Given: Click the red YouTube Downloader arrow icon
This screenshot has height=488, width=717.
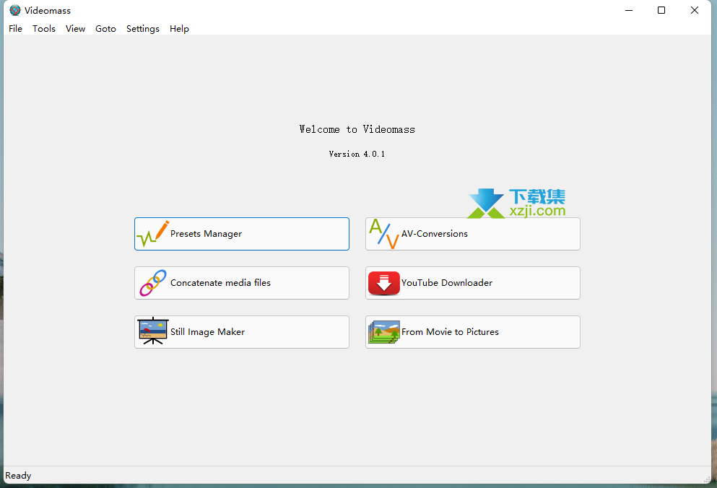Looking at the screenshot, I should point(384,283).
